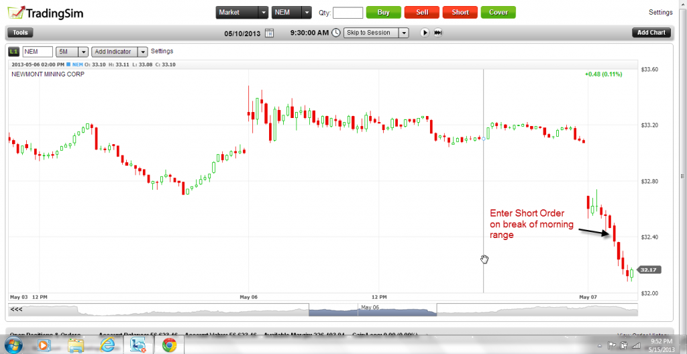Click the red Short button
This screenshot has width=687, height=354.
[460, 12]
